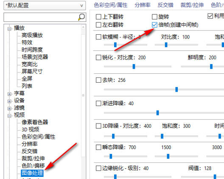Select 时间跨度 in the tree
This screenshot has width=224, height=179.
[32, 50]
